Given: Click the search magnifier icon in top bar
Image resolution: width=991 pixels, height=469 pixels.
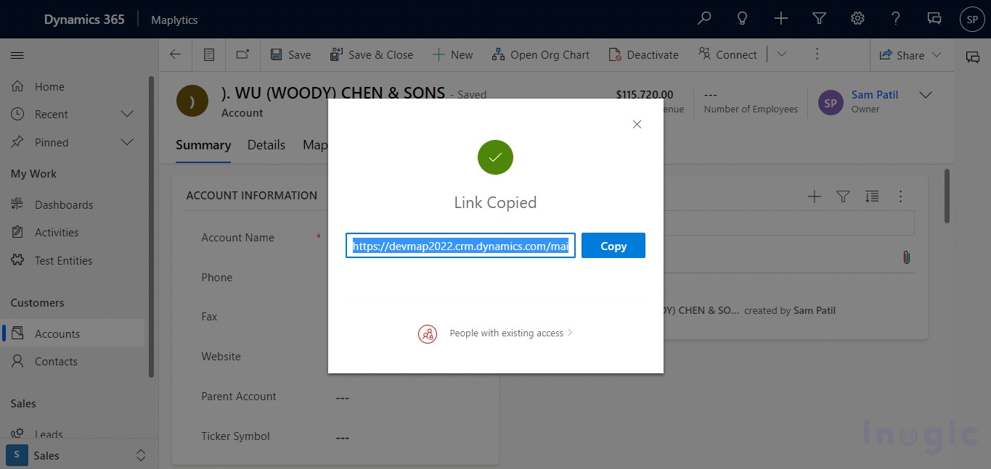Looking at the screenshot, I should [x=704, y=19].
